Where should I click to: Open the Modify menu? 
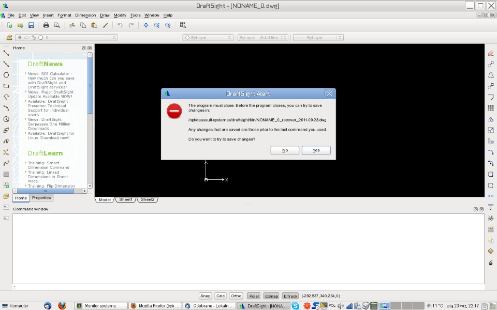point(120,15)
